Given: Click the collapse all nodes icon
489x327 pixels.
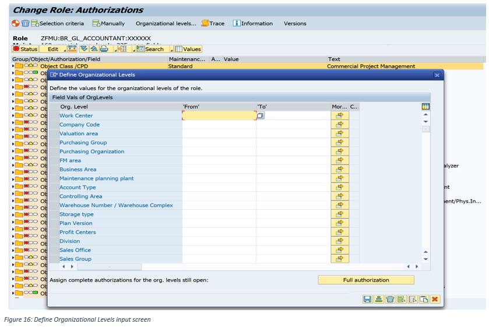Looking at the screenshot, I should click(94, 49).
